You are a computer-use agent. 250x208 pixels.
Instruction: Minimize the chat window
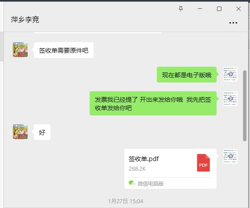click(x=200, y=9)
